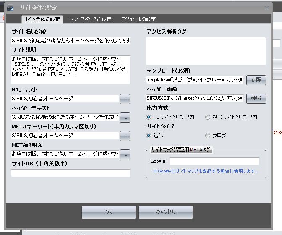The width and height of the screenshot is (282, 235).
Task: Click the キャンセル button
Action: point(166,212)
